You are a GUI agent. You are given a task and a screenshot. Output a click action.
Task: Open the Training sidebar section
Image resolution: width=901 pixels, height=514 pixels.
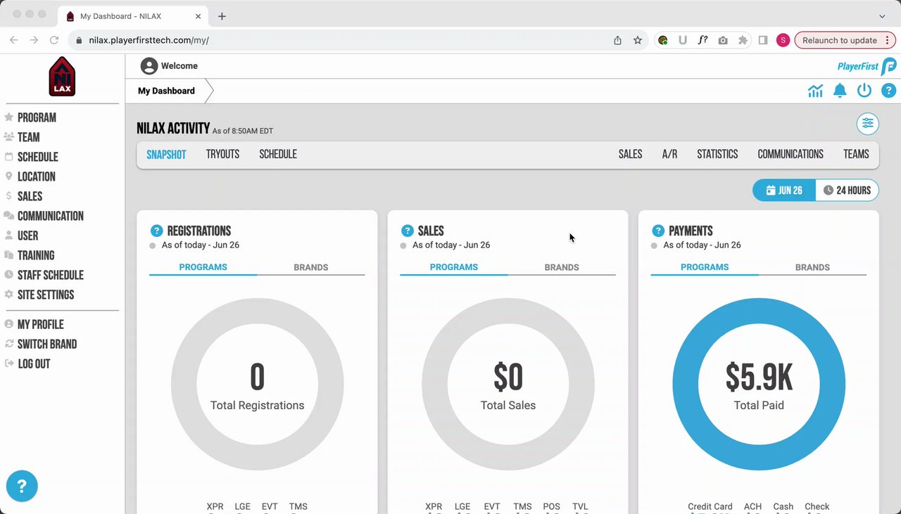click(36, 255)
